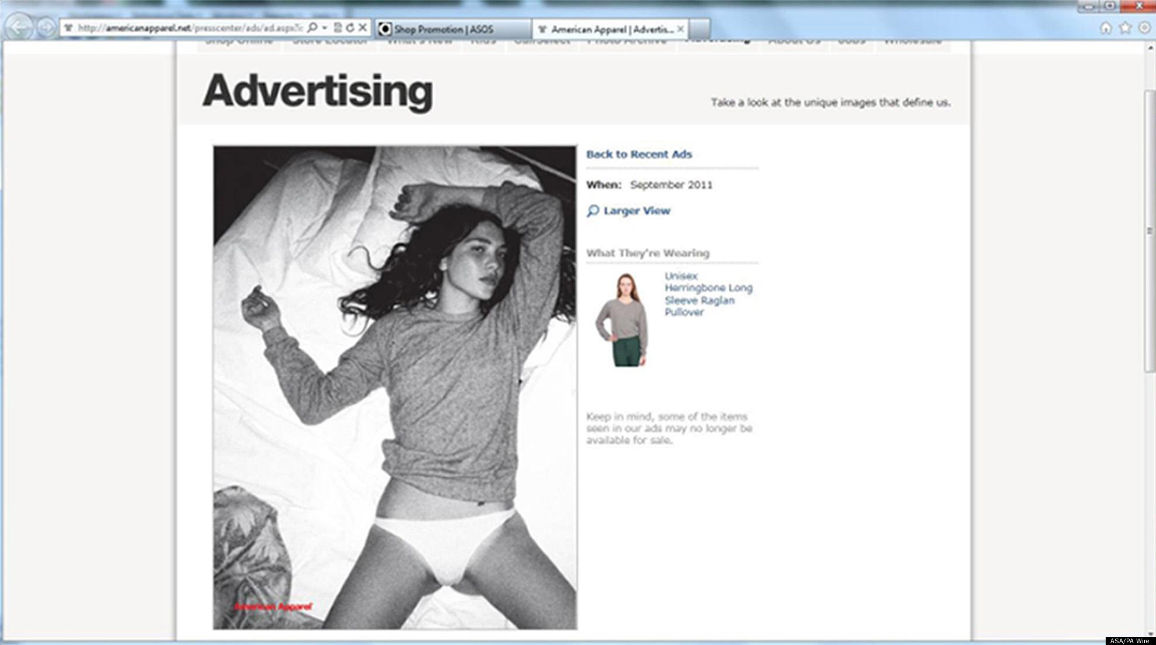Click the page favicon in address bar
Screen dimensions: 1156x645
coord(69,27)
